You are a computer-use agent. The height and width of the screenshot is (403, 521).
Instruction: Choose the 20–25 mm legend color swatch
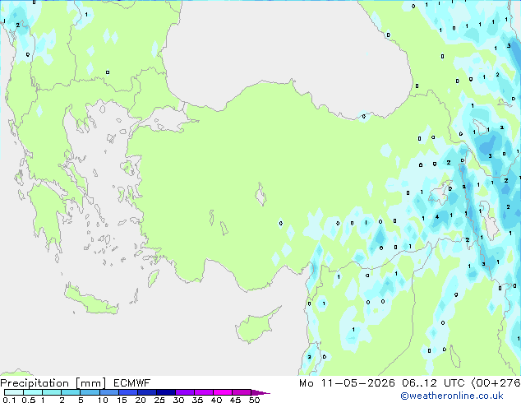click(146, 392)
